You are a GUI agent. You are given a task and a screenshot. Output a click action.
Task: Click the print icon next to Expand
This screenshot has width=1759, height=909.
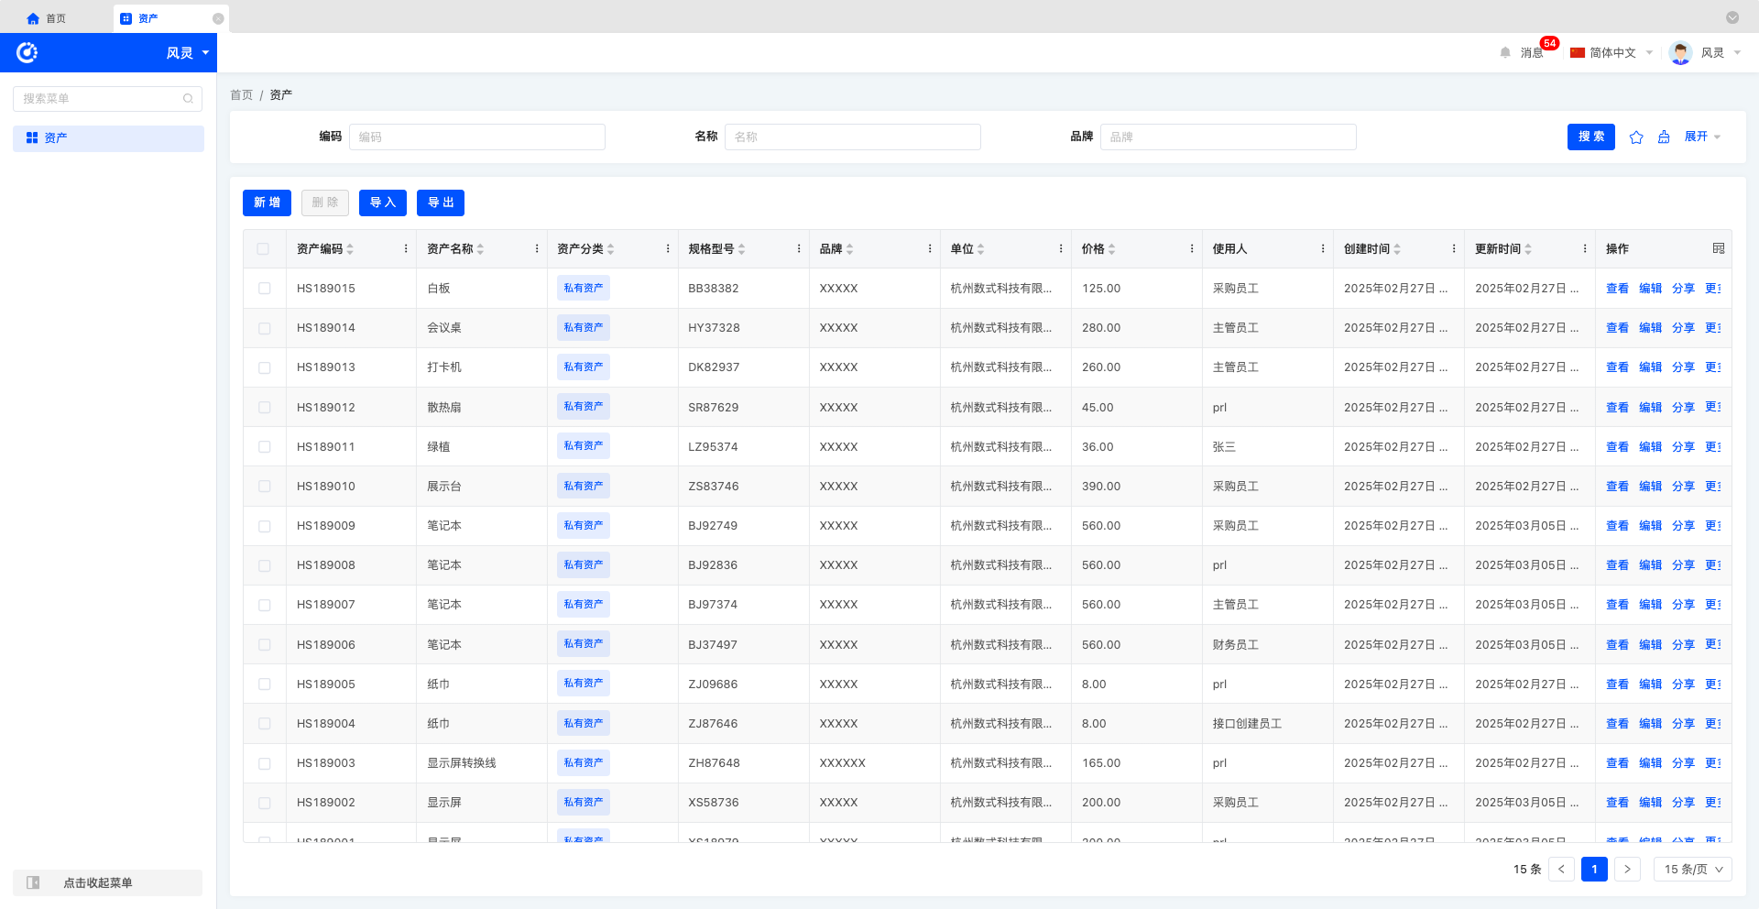1664,137
